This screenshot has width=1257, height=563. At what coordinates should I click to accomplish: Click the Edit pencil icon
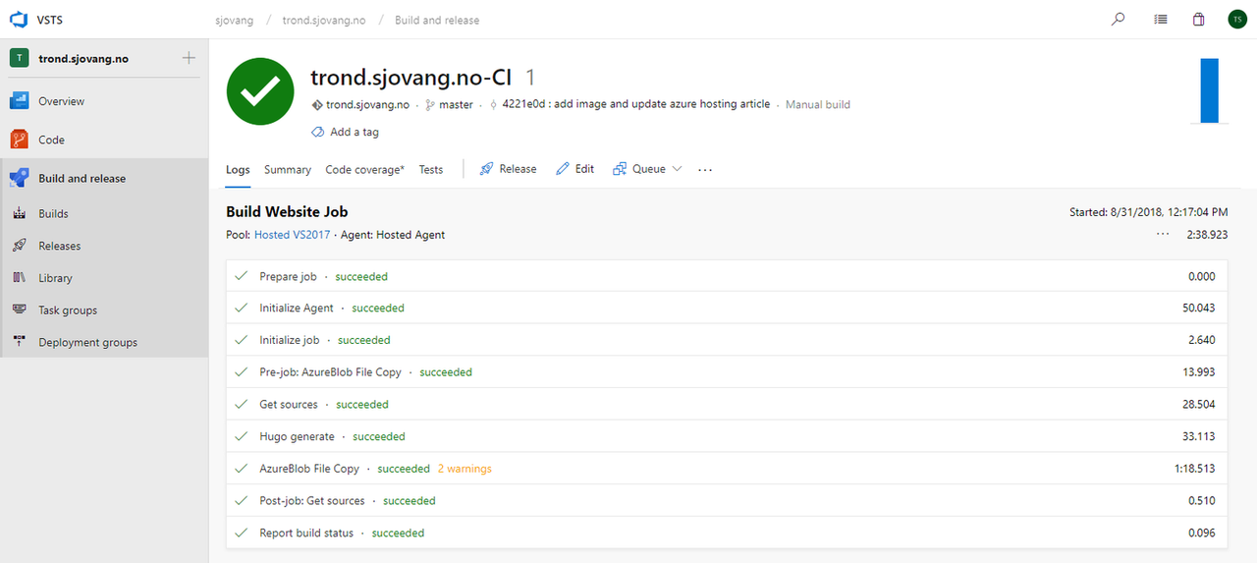[563, 169]
